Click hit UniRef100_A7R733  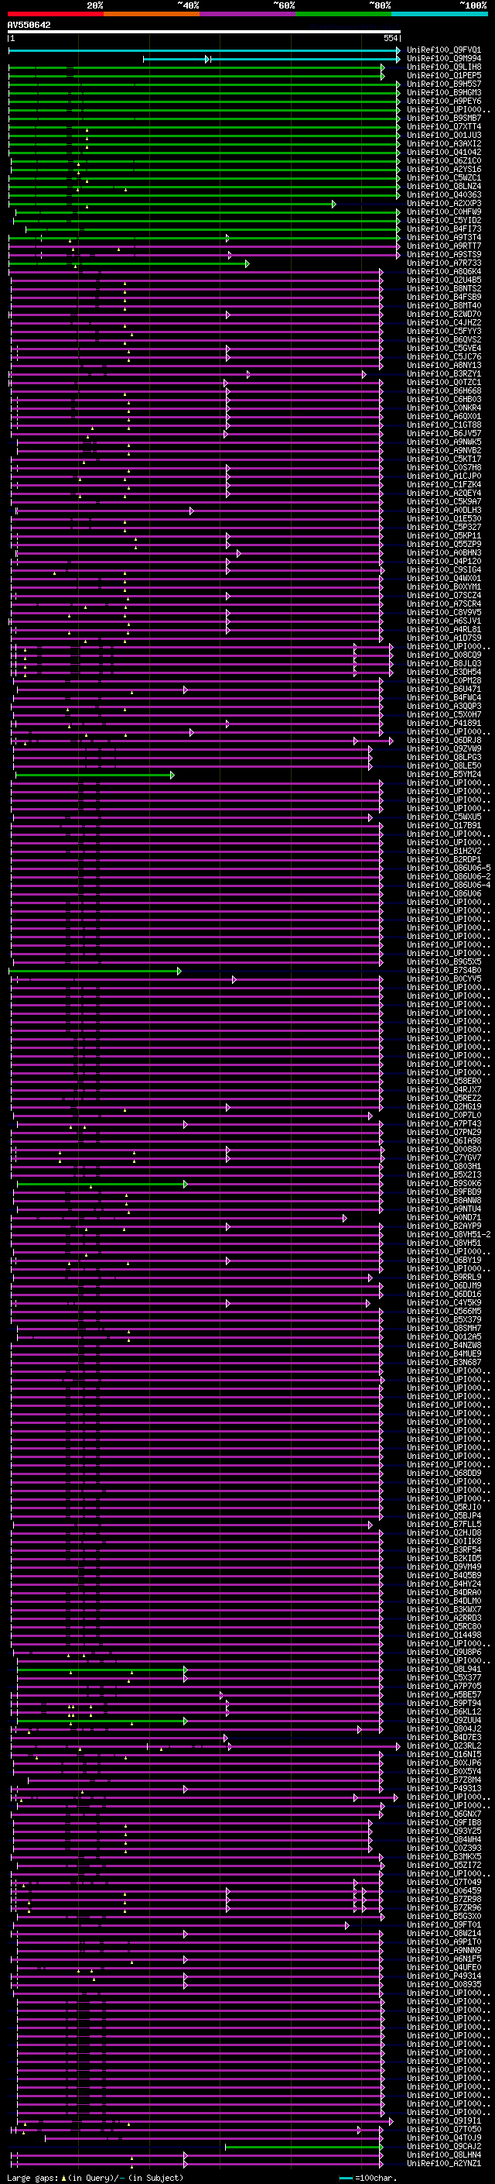tap(444, 263)
